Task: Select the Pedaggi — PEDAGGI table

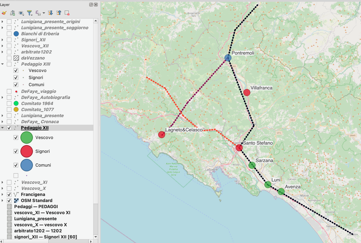Action: tap(36, 207)
